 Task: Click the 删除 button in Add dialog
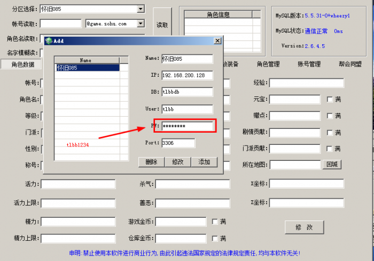pos(151,162)
